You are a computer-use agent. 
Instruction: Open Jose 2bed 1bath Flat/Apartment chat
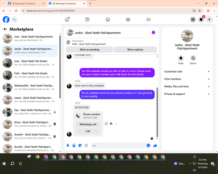click(29, 38)
